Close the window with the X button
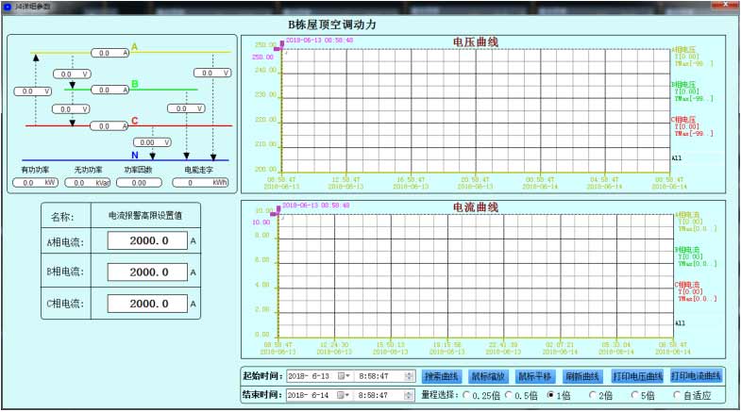The width and height of the screenshot is (741, 412). (x=728, y=6)
